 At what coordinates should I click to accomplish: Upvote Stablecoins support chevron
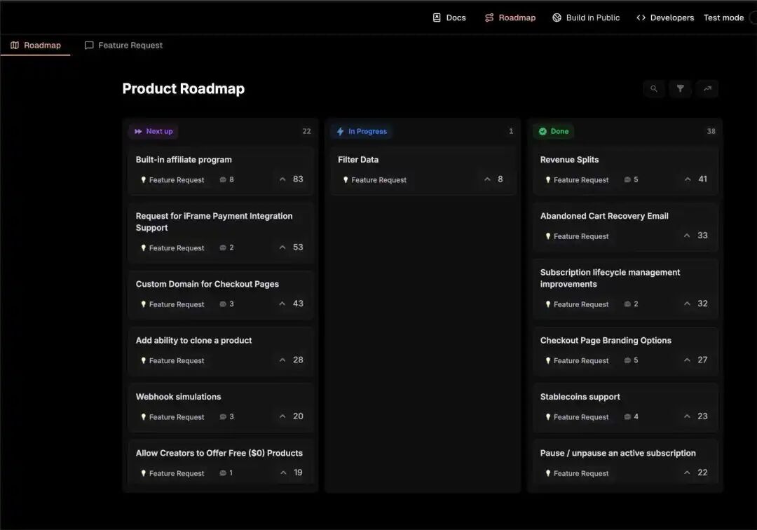687,416
